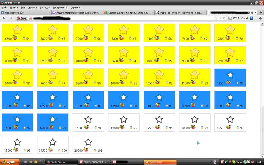
Task: Open the VK button dropdown arrow
Action: pyautogui.click(x=255, y=18)
